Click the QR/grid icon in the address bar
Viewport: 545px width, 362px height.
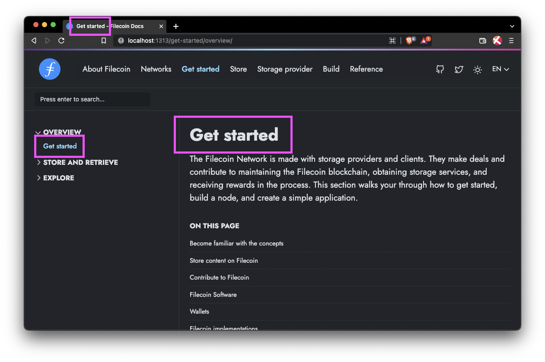(x=392, y=41)
